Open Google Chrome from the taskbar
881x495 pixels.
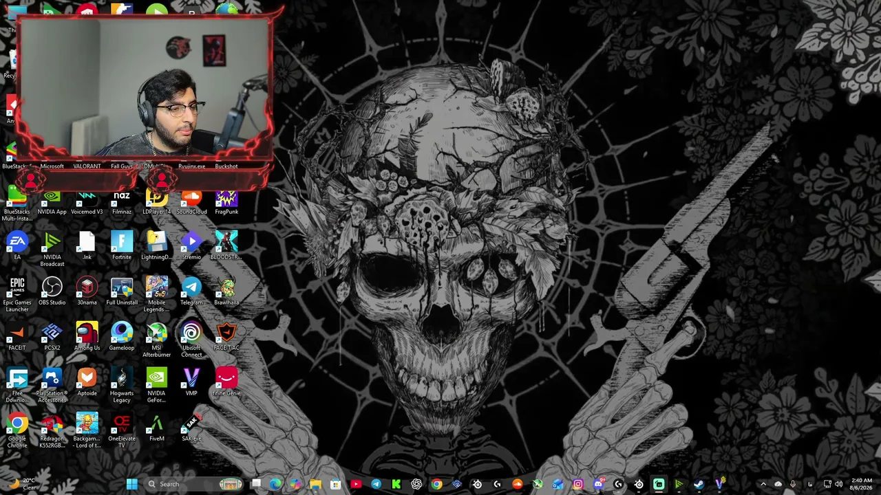(436, 484)
